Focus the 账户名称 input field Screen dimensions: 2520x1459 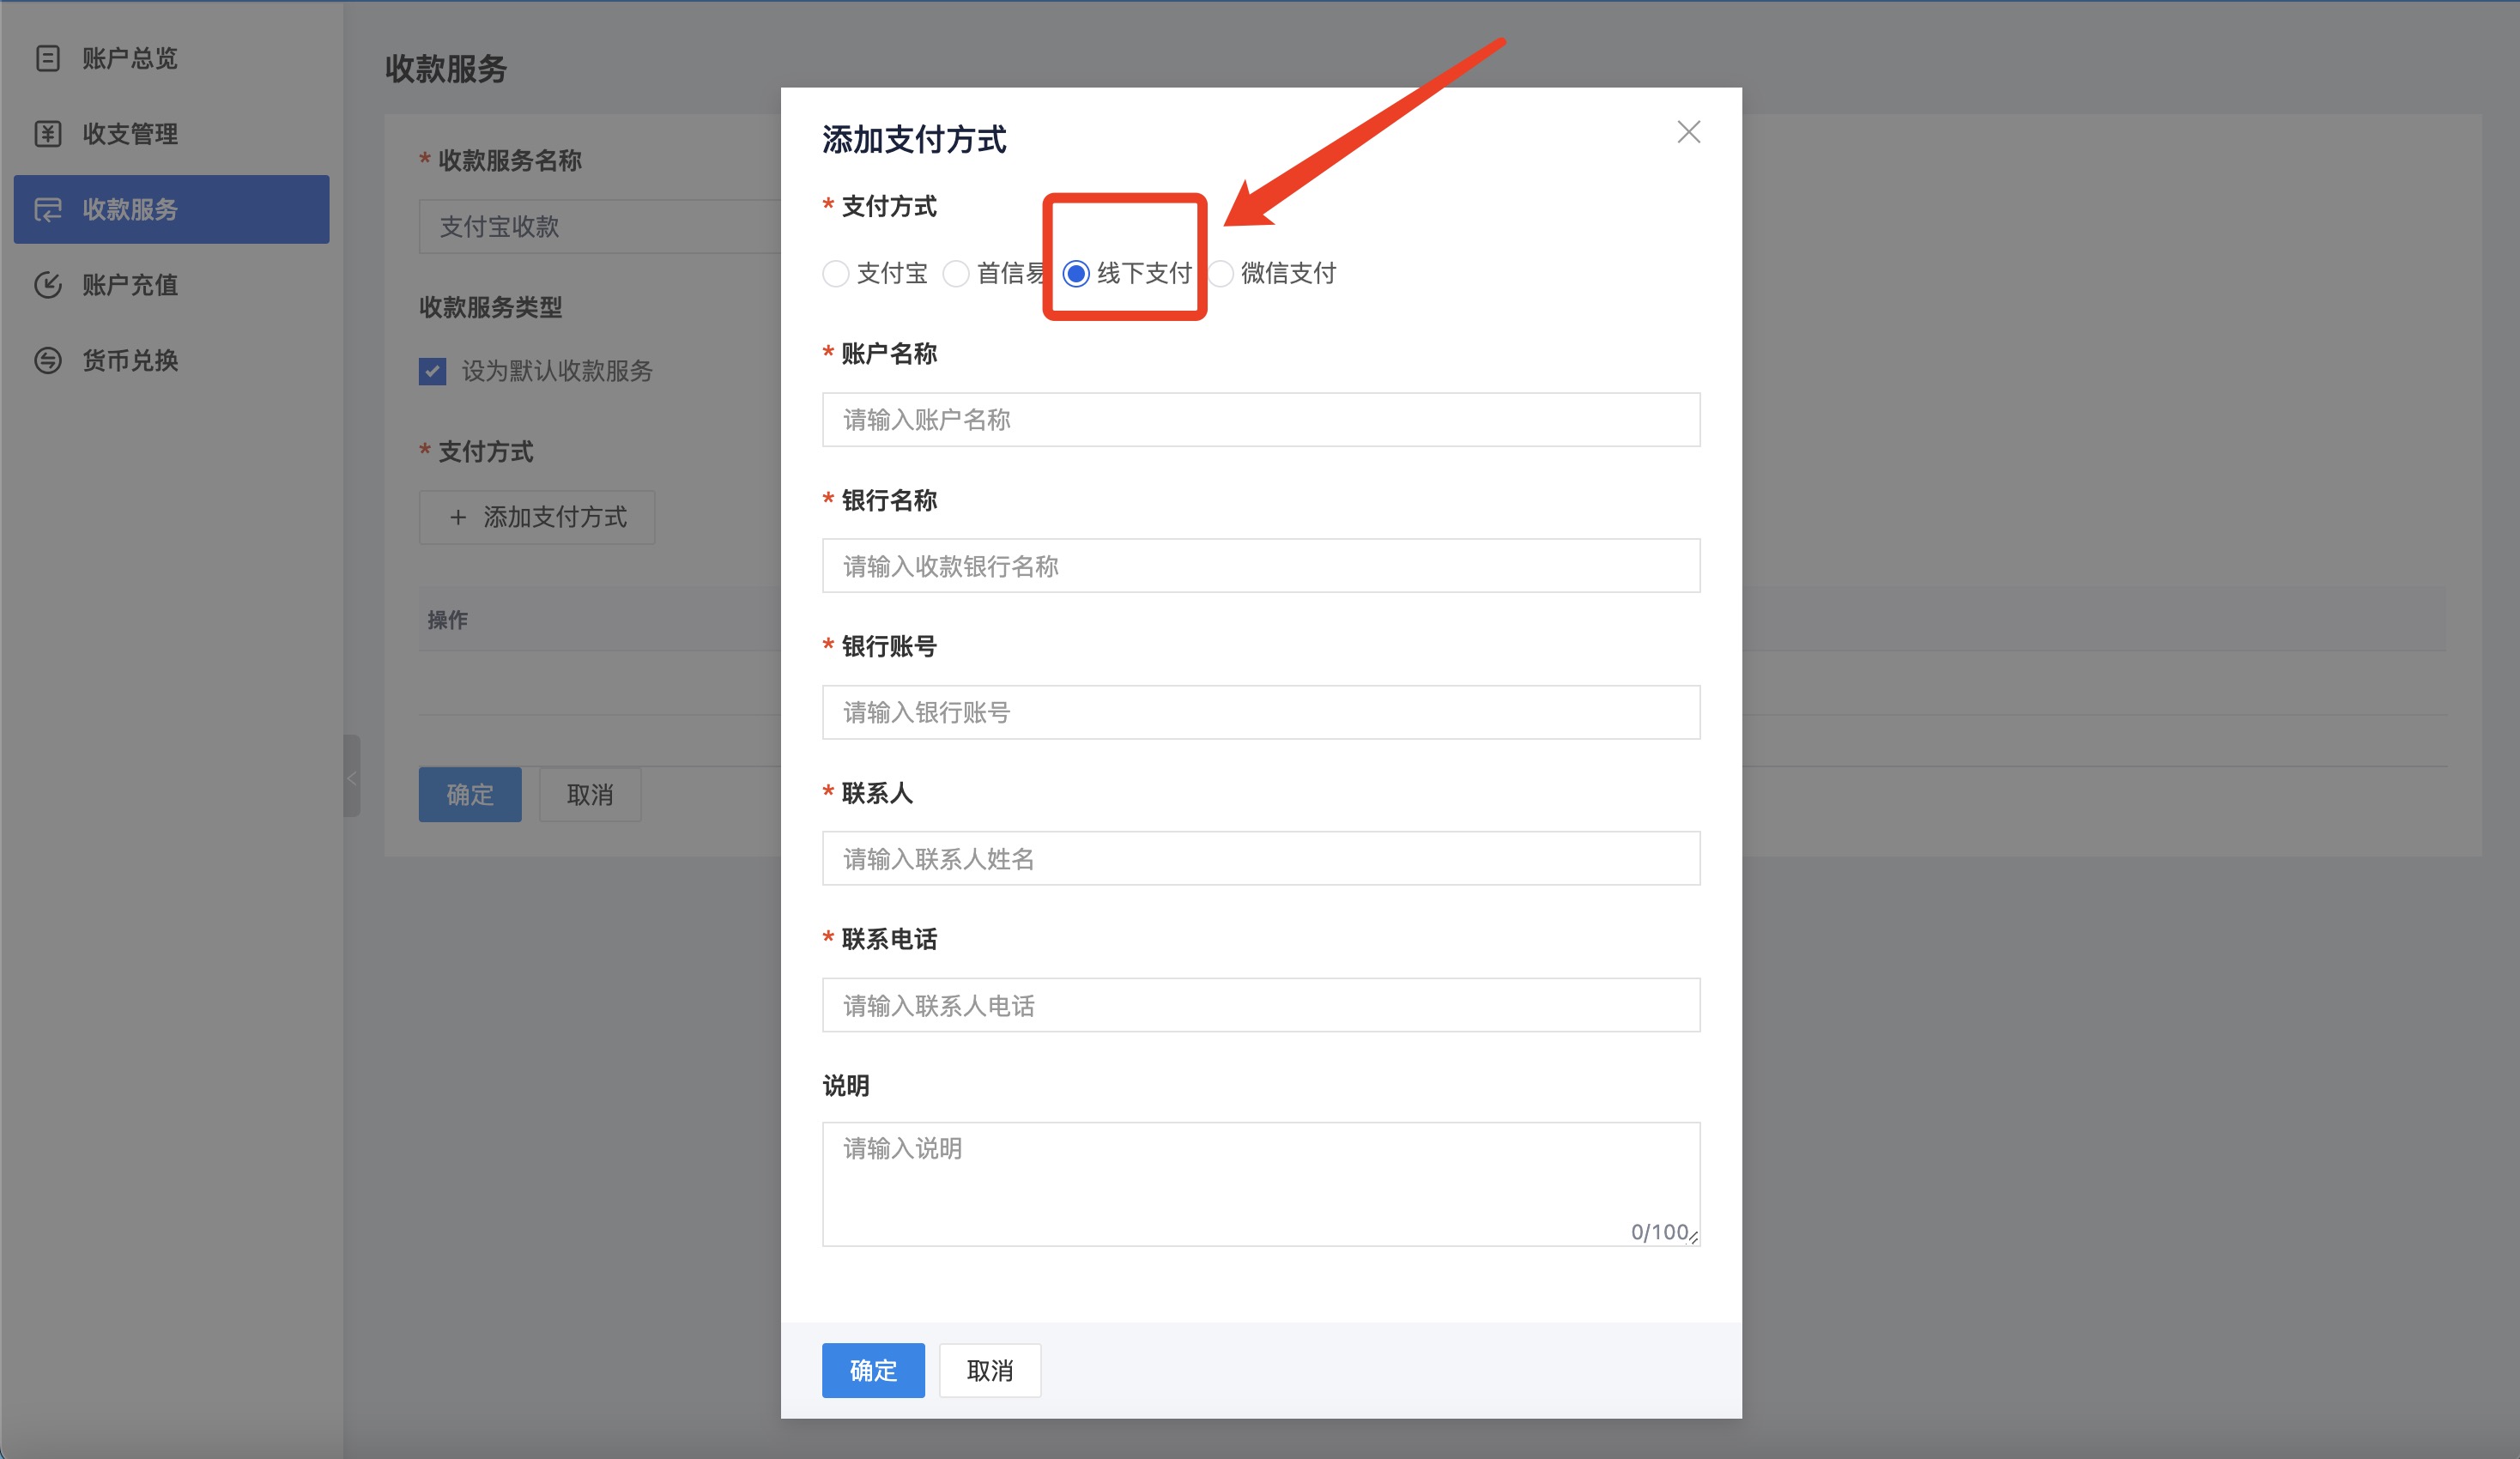coord(1261,419)
